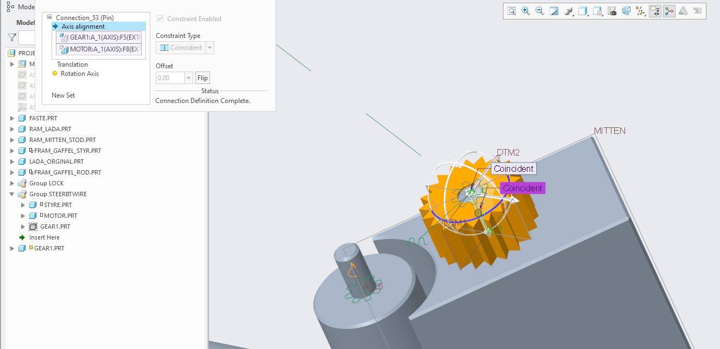This screenshot has height=349, width=720.
Task: Open the Saved Orientations cube icon
Action: pyautogui.click(x=583, y=11)
